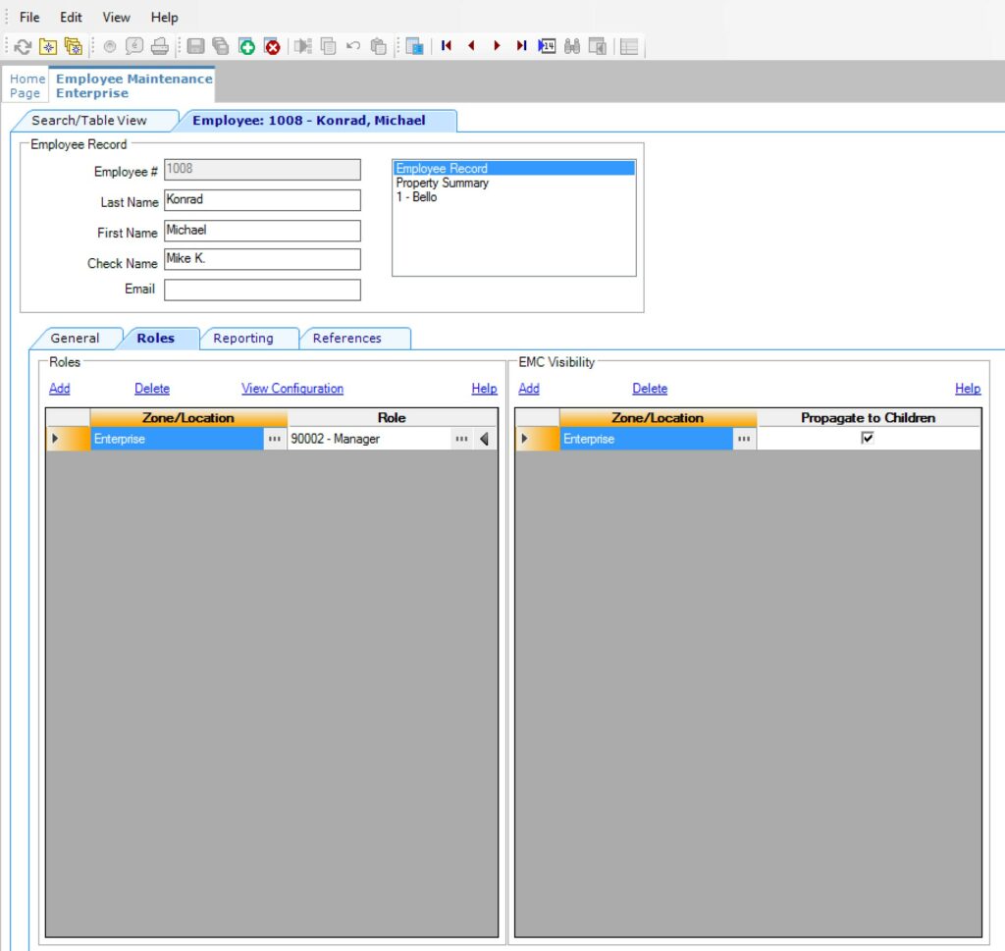1005x951 pixels.
Task: Click Add link in EMC Visibility section
Action: click(x=529, y=389)
